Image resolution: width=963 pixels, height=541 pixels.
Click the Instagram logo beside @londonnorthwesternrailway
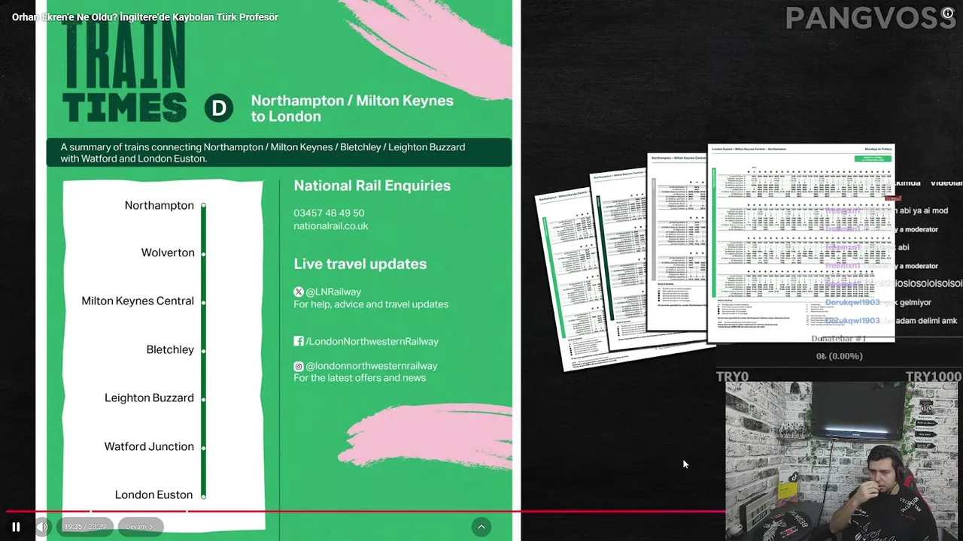299,366
